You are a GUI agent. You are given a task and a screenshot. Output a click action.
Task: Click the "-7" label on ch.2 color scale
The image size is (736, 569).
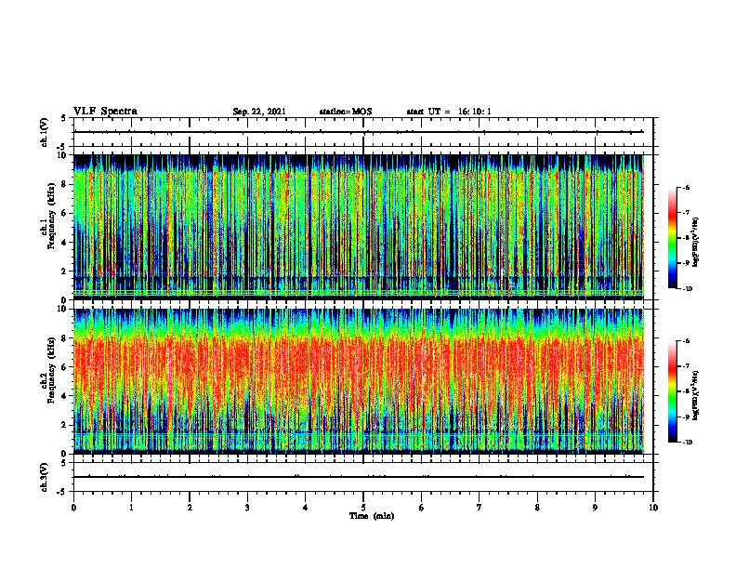pos(687,366)
